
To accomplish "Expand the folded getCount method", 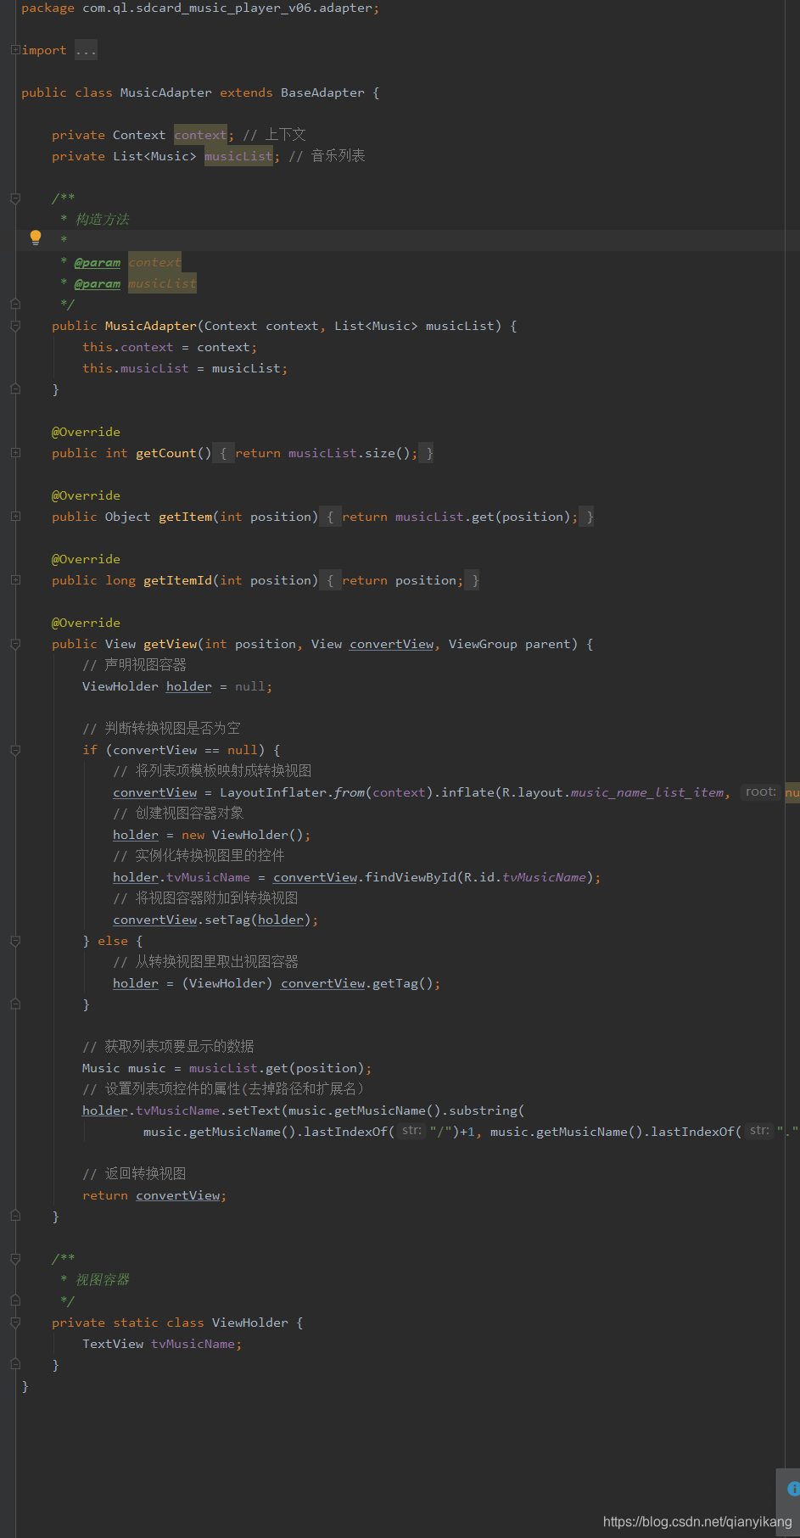I will [15, 453].
